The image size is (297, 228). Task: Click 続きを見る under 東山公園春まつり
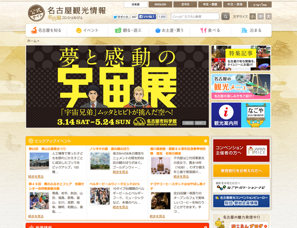pyautogui.click(x=36, y=176)
